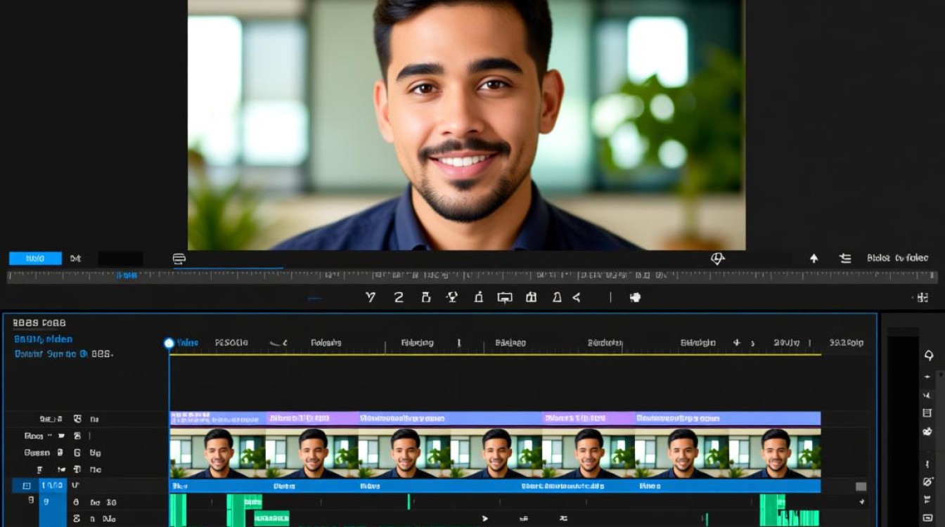Click the shield marker icon below the preview
Viewport: 945px width, 527px height.
tap(717, 259)
